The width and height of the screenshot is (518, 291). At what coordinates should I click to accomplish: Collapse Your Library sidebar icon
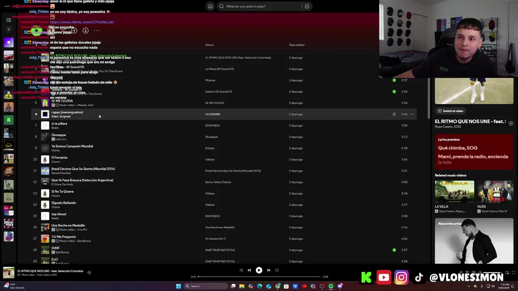(x=8, y=20)
